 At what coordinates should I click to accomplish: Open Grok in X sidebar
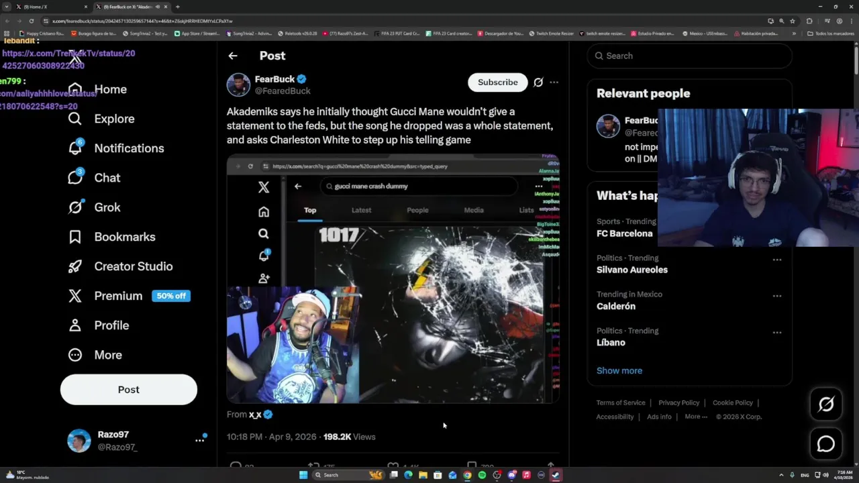tap(95, 207)
